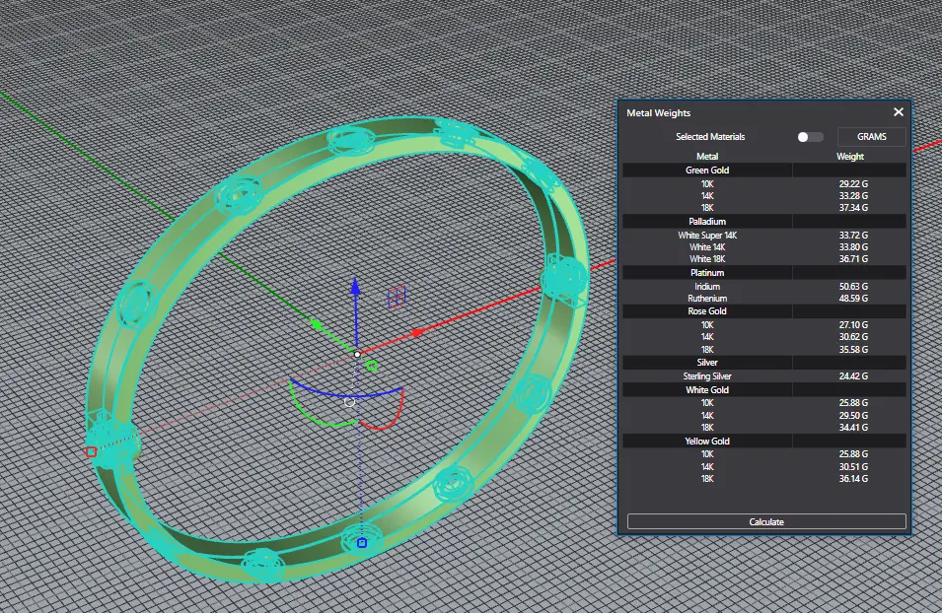Select the White Gold category row

pos(764,389)
